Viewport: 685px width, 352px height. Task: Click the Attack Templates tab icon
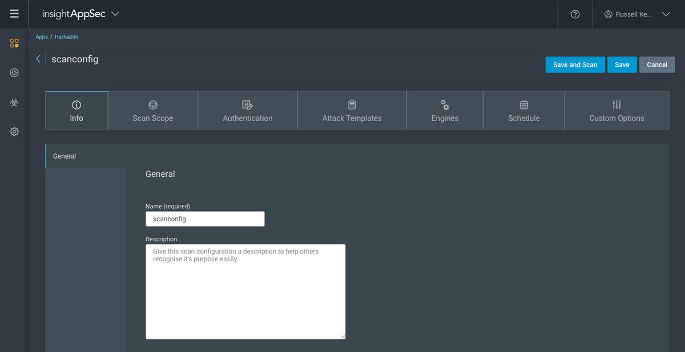(352, 105)
